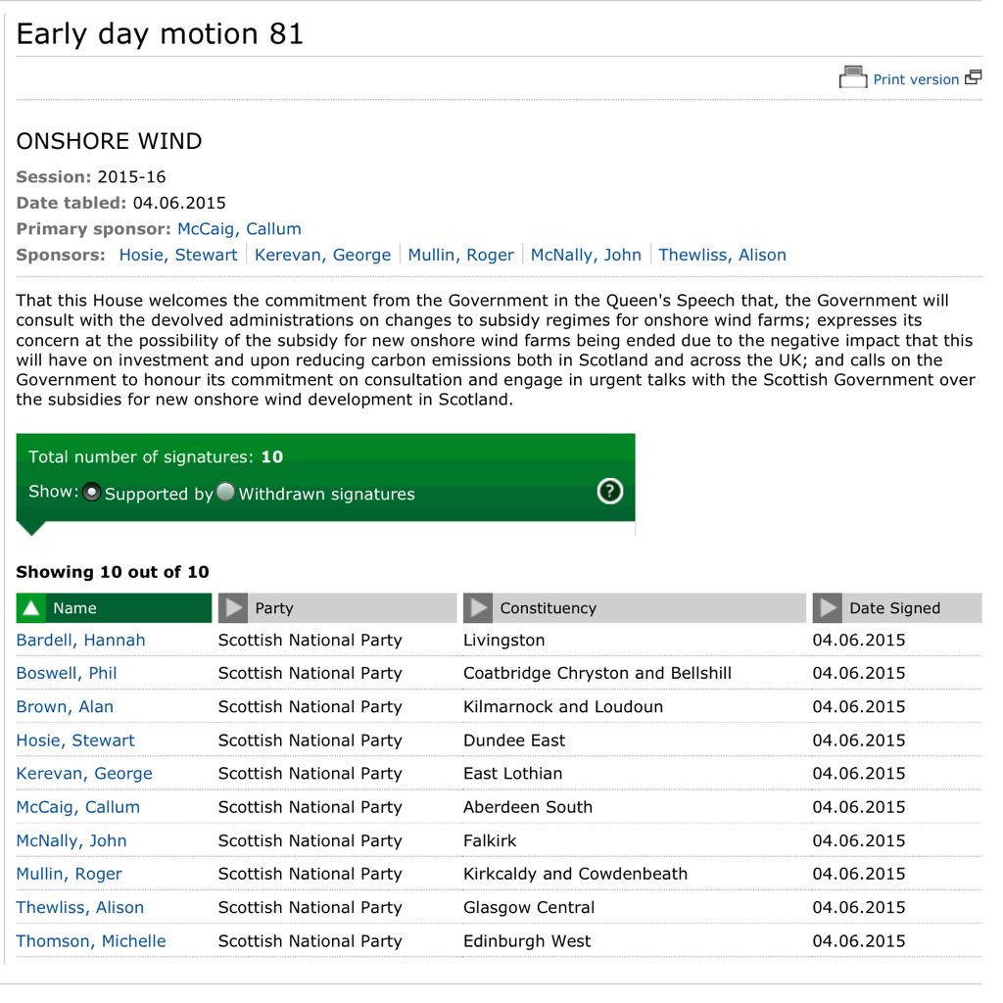Open sponsor Kerevan, George link
Screen dimensions: 1003x1003
point(322,256)
